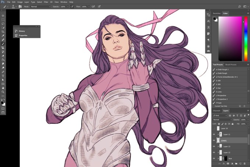Enable Current Tool Only checkbox
This screenshot has height=167, width=250.
click(214, 106)
